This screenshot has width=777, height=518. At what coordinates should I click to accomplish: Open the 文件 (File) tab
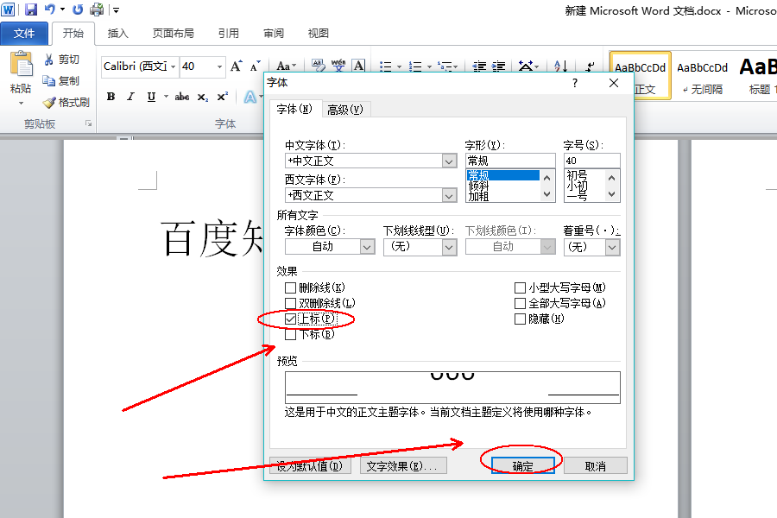pos(24,33)
